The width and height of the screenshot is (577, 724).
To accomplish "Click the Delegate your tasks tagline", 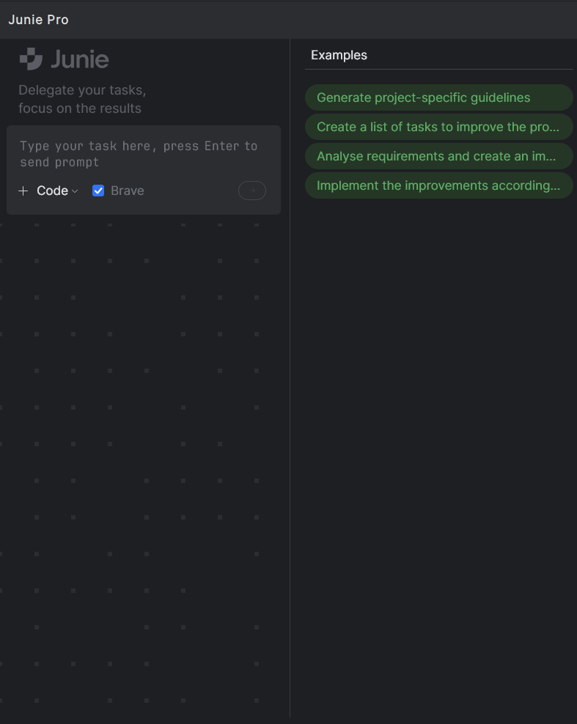I will pos(82,90).
